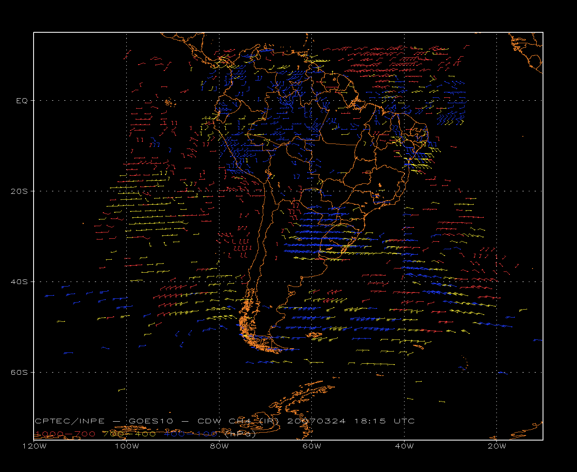Click the (hPa) unit label
577x472 pixels.
240,434
